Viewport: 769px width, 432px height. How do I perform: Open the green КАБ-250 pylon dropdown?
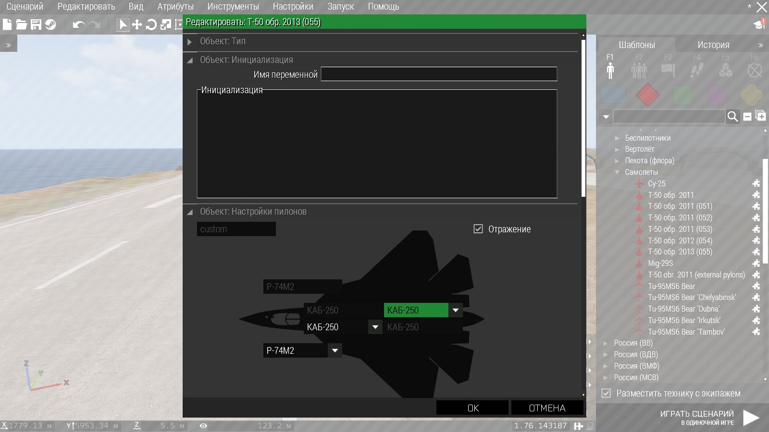click(455, 311)
